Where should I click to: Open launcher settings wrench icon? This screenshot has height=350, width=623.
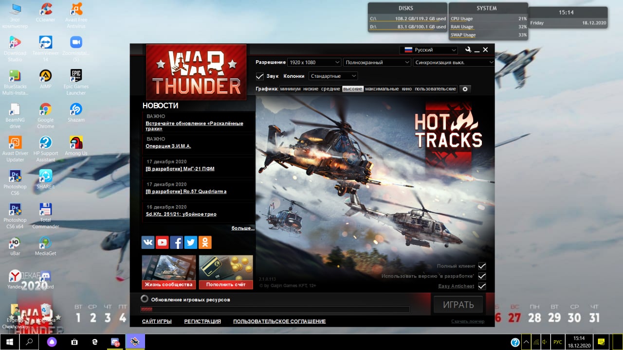[468, 50]
